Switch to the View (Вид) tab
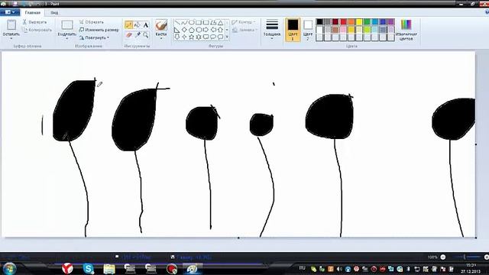The width and height of the screenshot is (489, 275). coord(54,13)
